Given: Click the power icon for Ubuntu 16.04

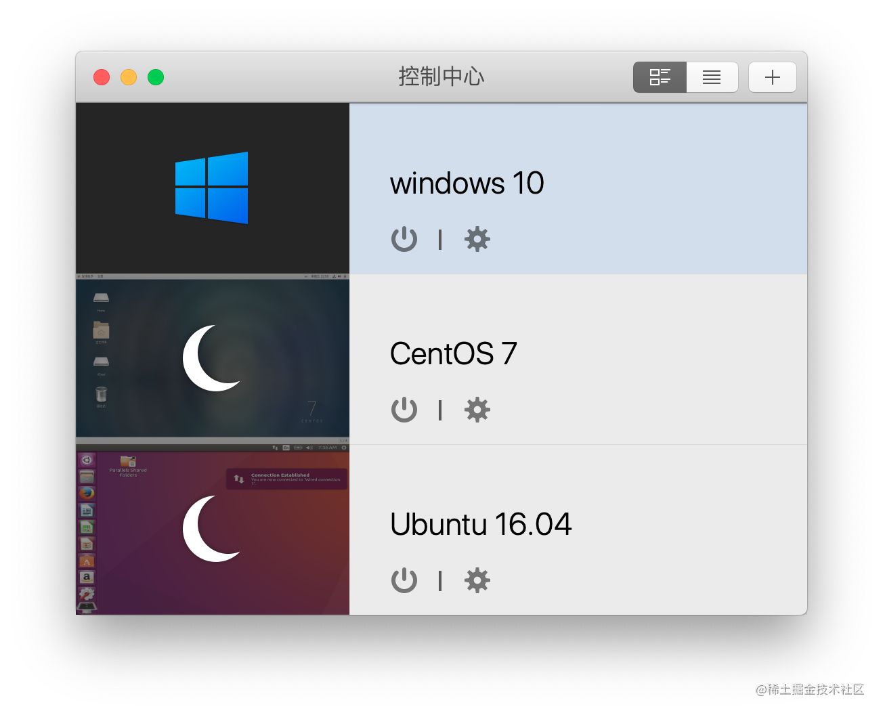Looking at the screenshot, I should 404,580.
